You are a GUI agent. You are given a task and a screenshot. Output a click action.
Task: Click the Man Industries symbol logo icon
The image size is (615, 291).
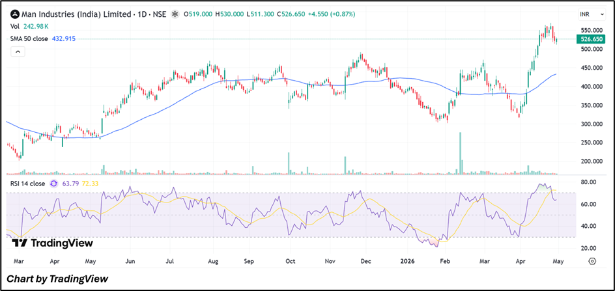[14, 14]
